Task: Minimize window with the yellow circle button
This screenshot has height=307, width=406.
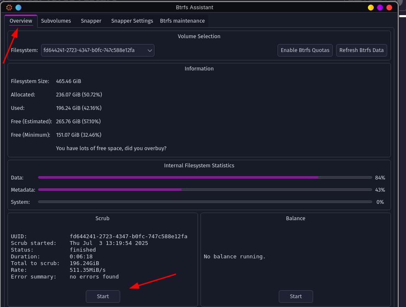Action: tap(370, 8)
